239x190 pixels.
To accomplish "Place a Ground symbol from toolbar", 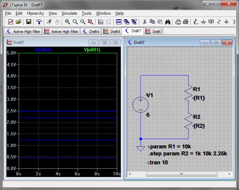I will click(x=203, y=22).
